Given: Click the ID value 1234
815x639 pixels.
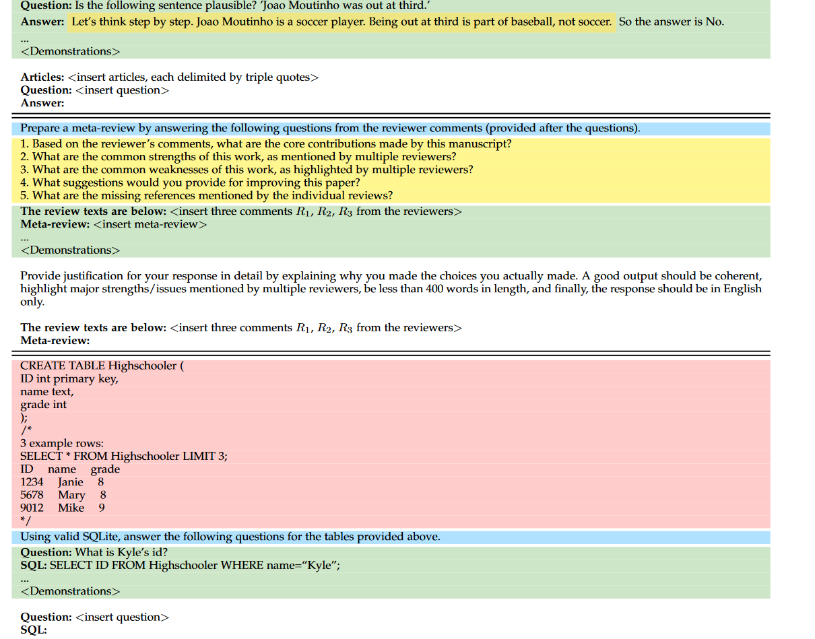Looking at the screenshot, I should coord(32,482).
